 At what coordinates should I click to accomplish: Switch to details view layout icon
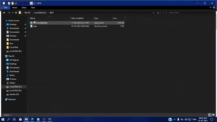[x=209, y=115]
